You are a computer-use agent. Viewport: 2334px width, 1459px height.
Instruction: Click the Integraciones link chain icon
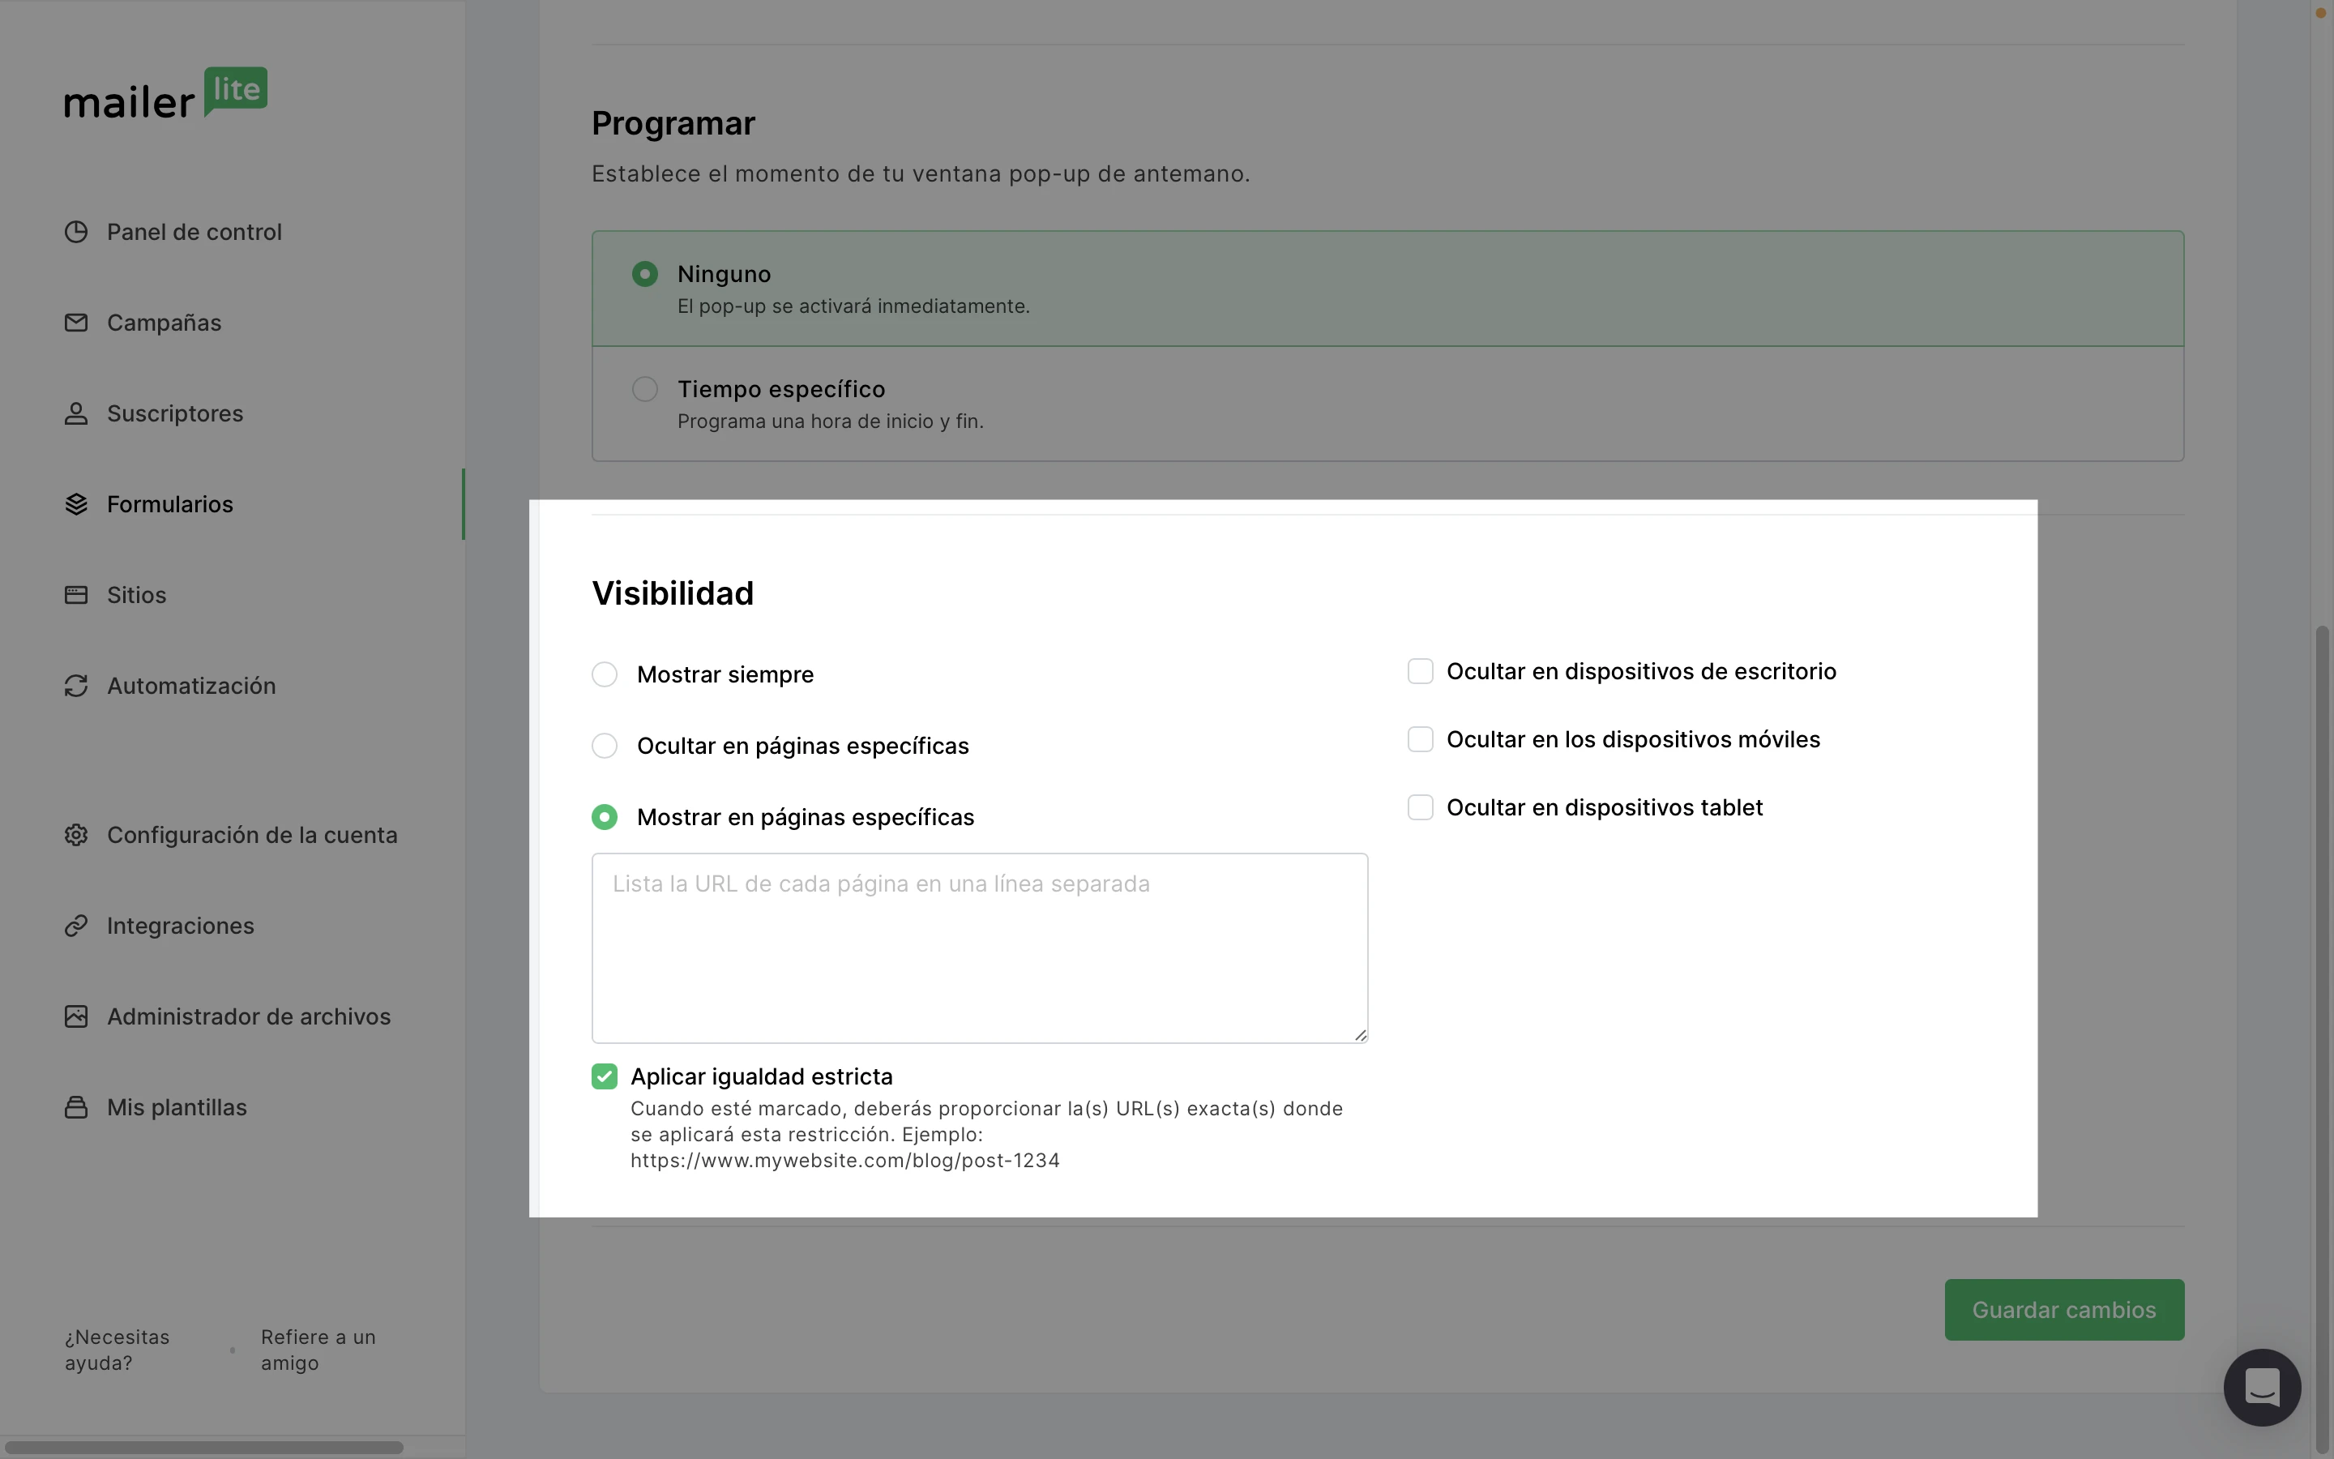pyautogui.click(x=76, y=926)
